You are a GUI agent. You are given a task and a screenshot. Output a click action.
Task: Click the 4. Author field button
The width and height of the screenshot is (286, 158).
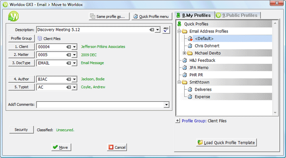[21, 79]
